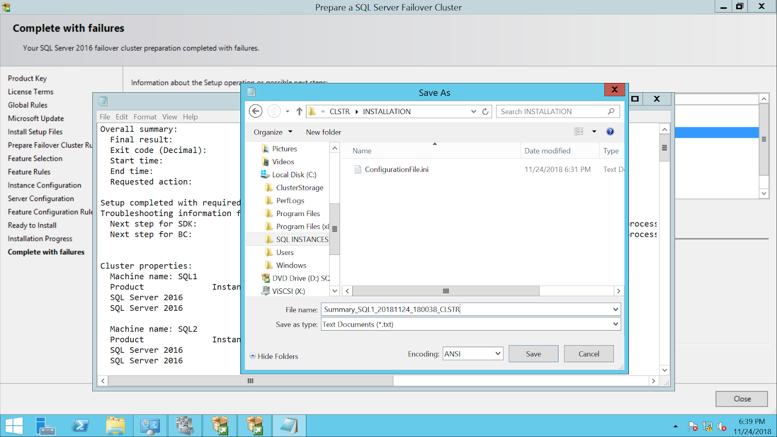Click the Action Center flag tray icon
This screenshot has height=437, width=777.
point(693,426)
